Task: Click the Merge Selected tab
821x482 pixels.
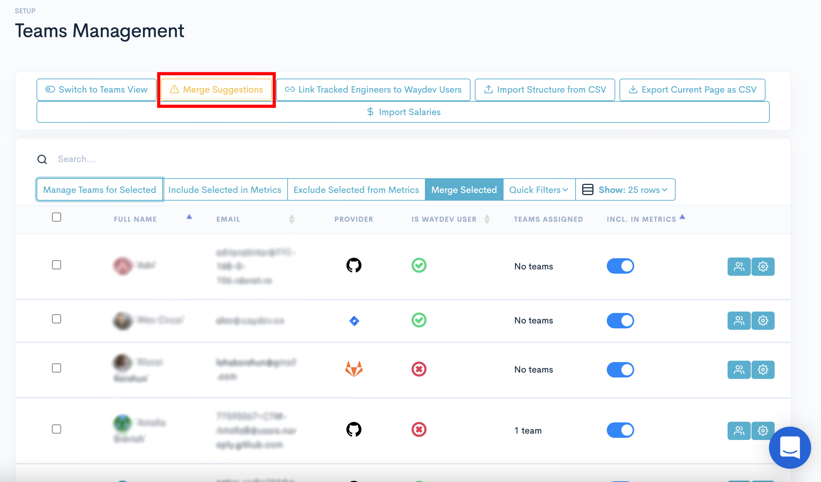Action: (464, 190)
